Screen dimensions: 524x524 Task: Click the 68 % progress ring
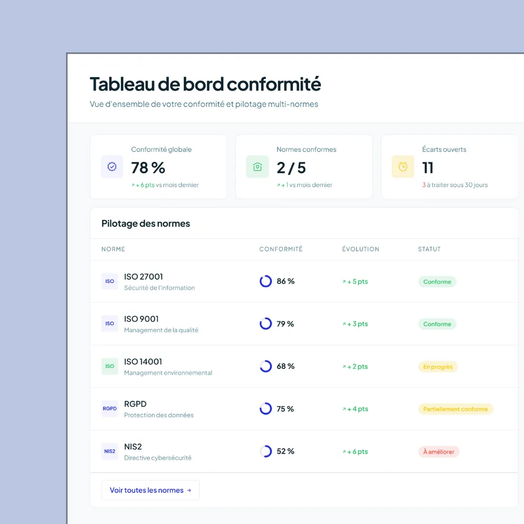(266, 366)
